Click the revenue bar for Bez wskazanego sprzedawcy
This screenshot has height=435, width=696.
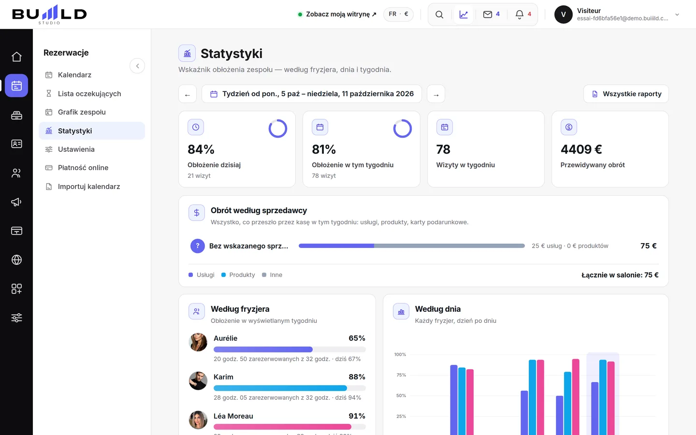412,246
